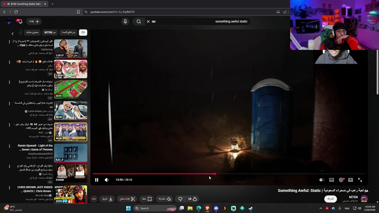Go back with the browser back arrow
Screen dimensions: 379x213
coord(4,12)
